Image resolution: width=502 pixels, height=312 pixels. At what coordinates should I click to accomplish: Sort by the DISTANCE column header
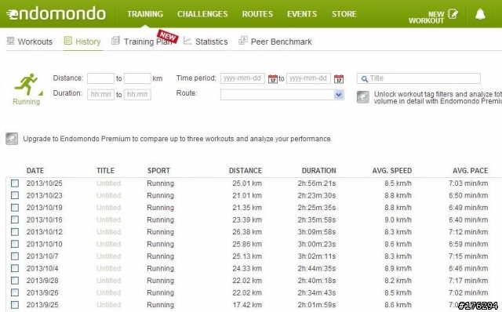[x=246, y=171]
